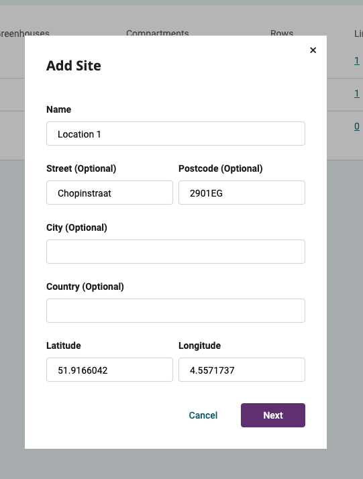Click the Postcode (Optional) label
This screenshot has height=479, width=363.
point(221,168)
